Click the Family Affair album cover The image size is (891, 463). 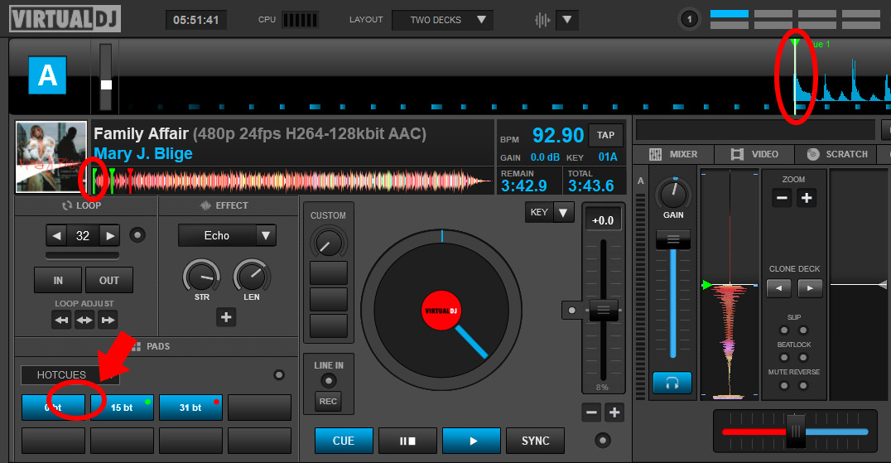coord(51,157)
